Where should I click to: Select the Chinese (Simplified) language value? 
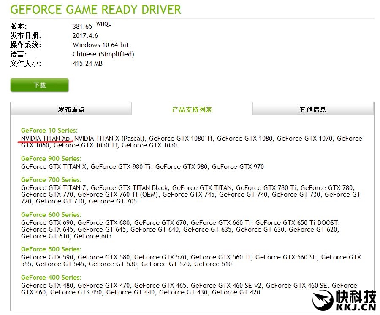tap(103, 54)
